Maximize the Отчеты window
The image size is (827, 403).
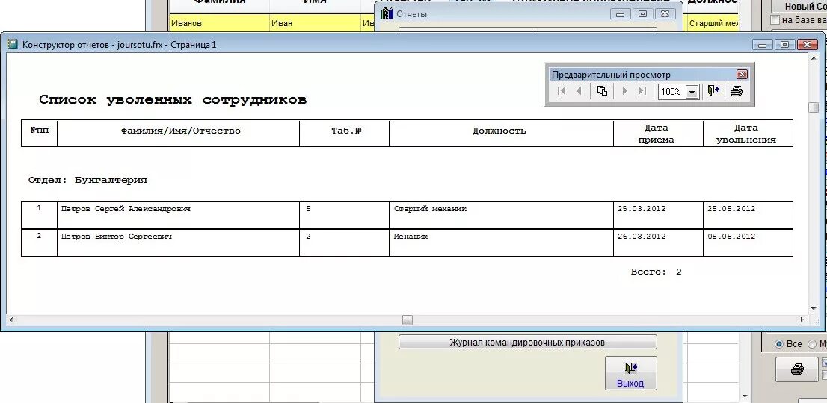(642, 14)
